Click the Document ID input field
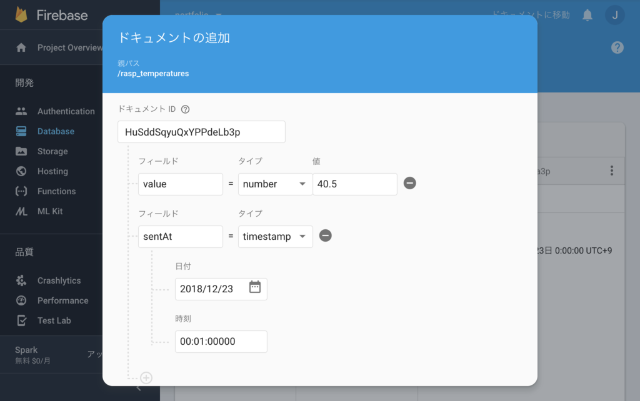This screenshot has height=401, width=640. tap(201, 132)
